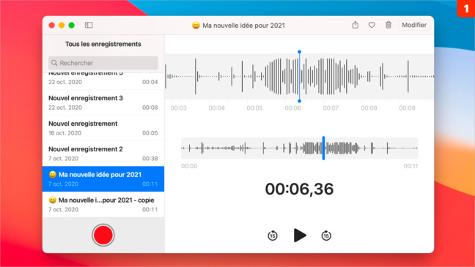The image size is (475, 267).
Task: Close the window with red button
Action: click(x=52, y=25)
